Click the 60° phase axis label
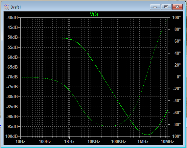This screenshot has height=148, width=187. 177,41
